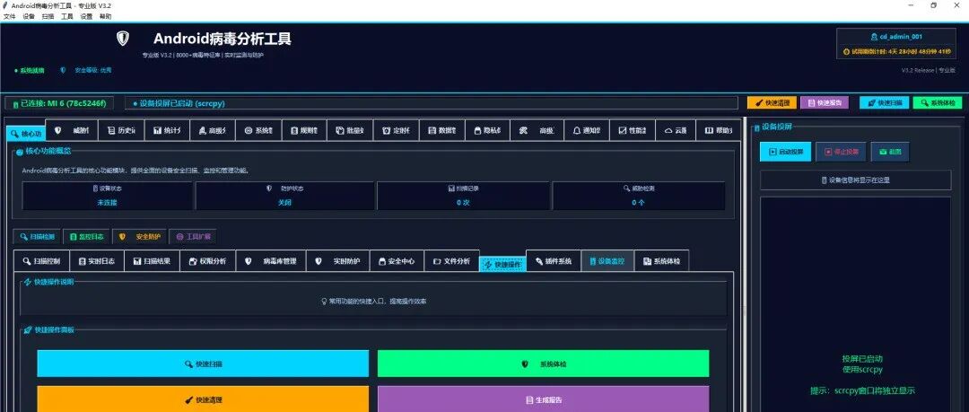The image size is (969, 412).
Task: Click the 威胁检测 0 个 card
Action: tap(639, 196)
